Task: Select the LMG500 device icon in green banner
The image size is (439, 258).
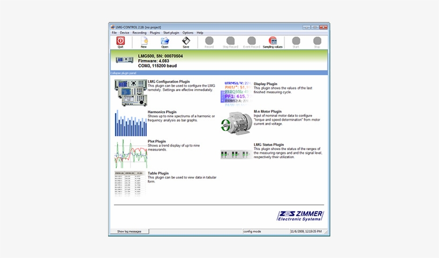Action: tap(125, 60)
